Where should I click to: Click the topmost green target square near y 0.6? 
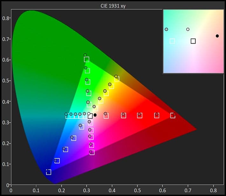point(86,59)
